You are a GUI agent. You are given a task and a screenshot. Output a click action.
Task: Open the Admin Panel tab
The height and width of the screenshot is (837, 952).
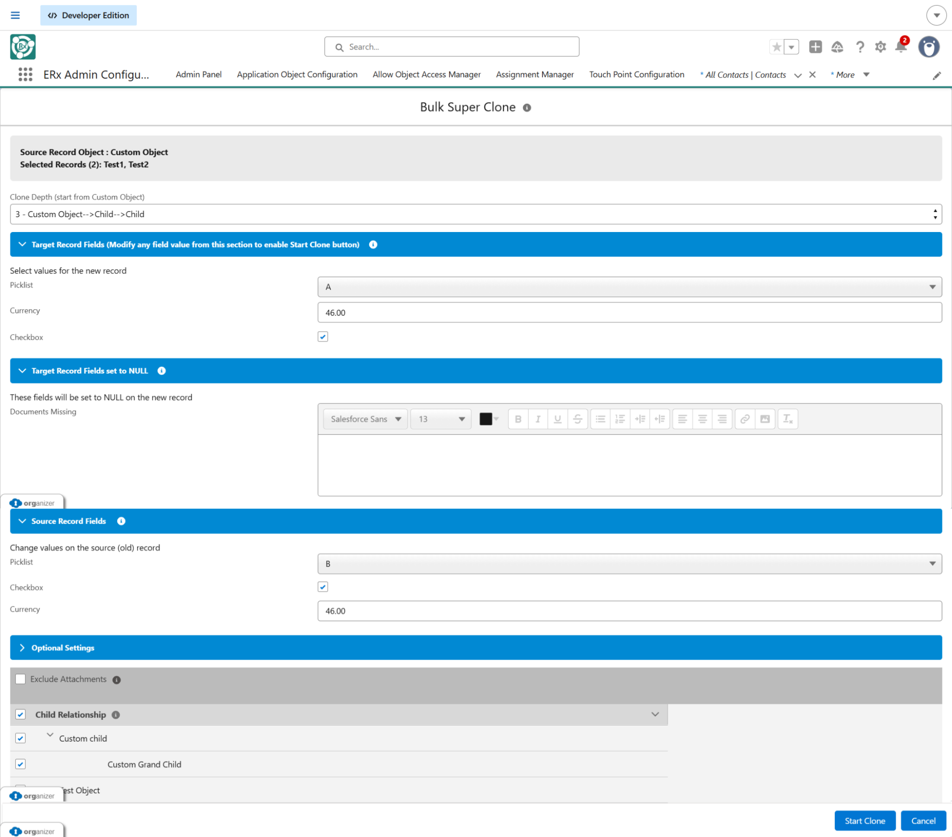click(199, 74)
